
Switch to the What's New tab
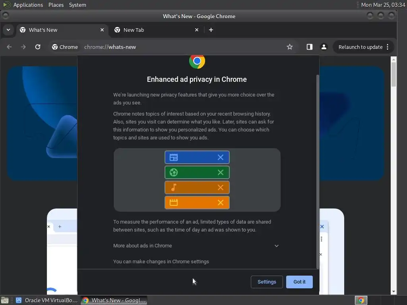(62, 30)
